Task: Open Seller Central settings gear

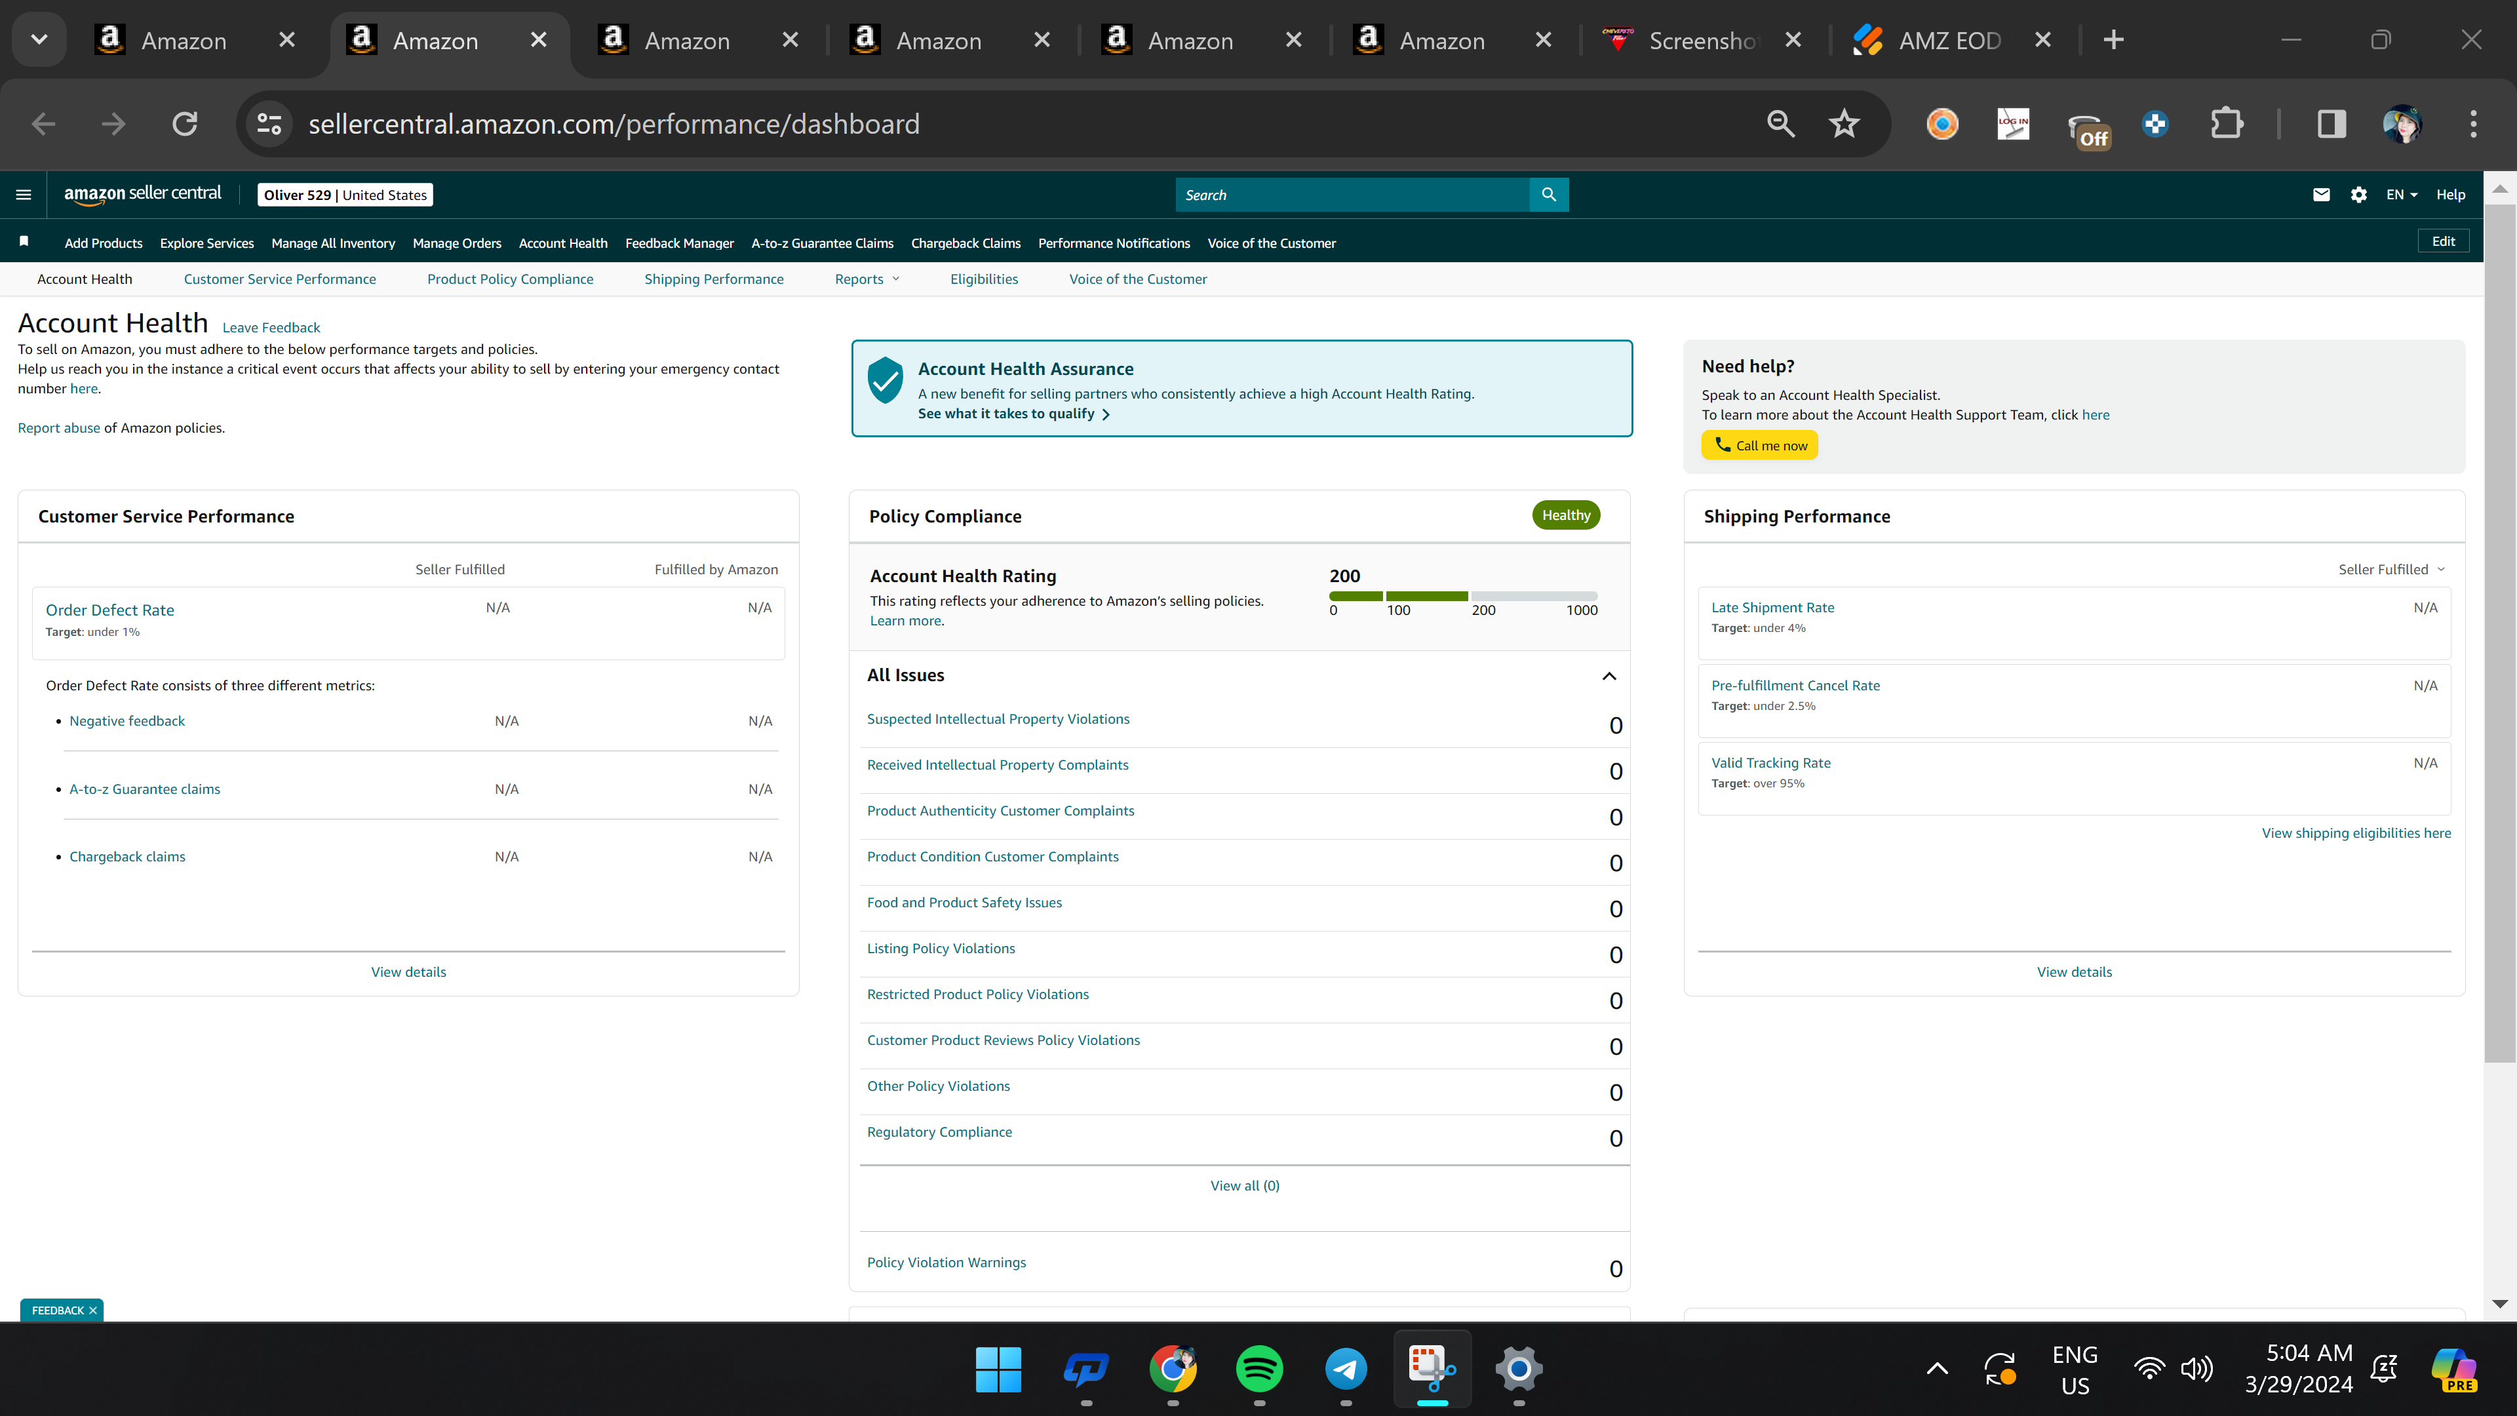Action: click(2359, 195)
